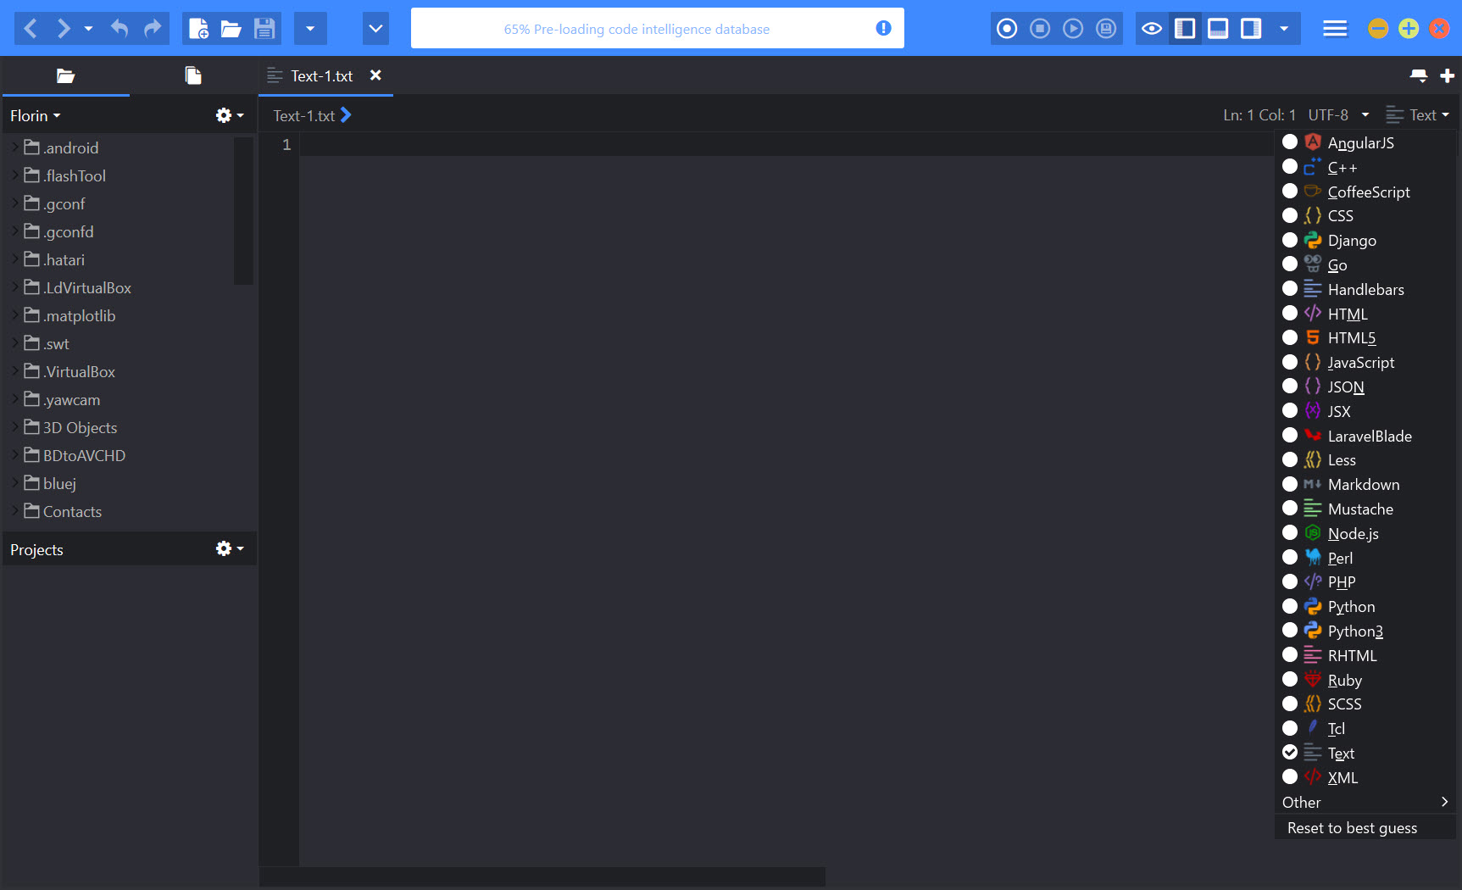Switch to the Open Files sidebar tab

coord(193,76)
